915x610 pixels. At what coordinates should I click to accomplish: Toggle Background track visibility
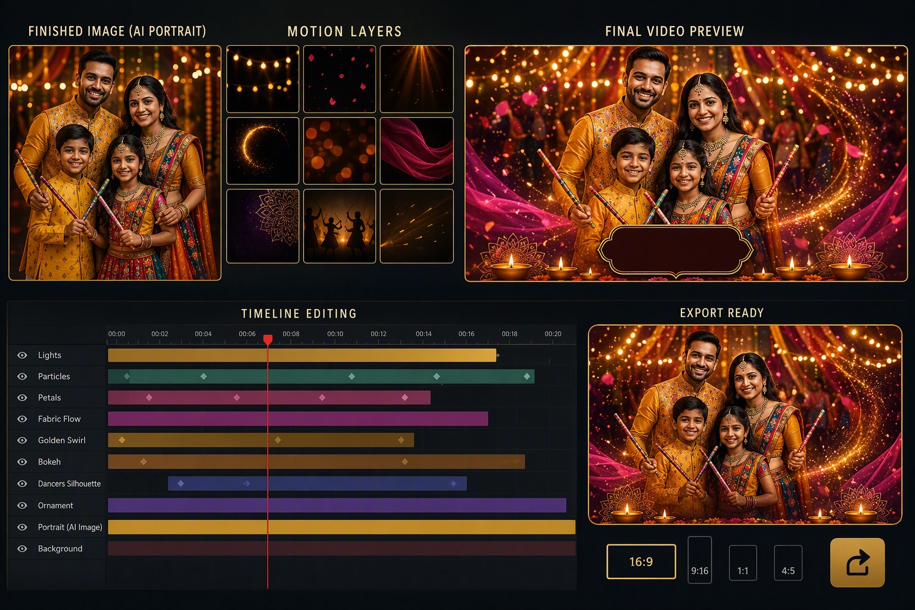click(22, 549)
